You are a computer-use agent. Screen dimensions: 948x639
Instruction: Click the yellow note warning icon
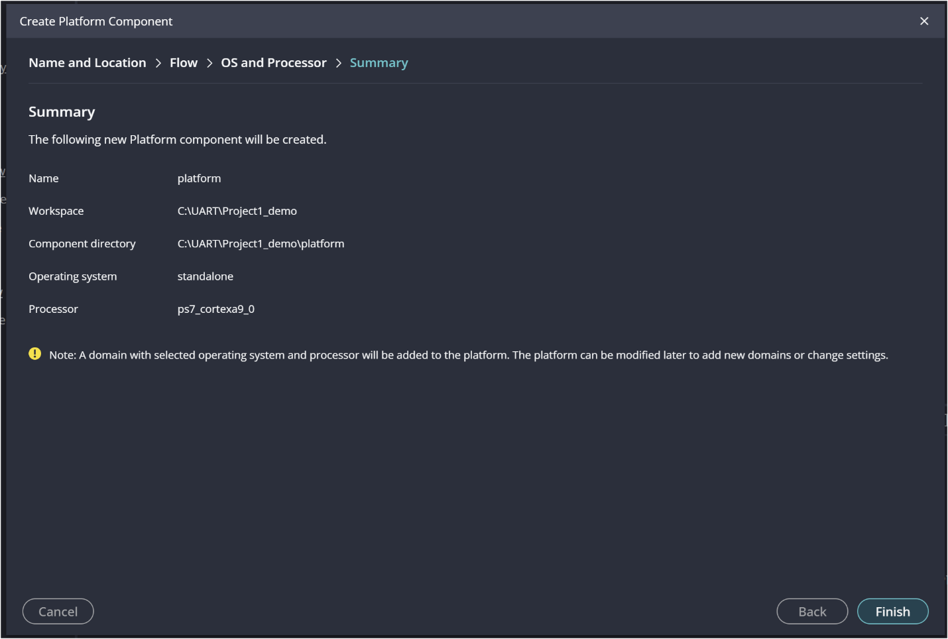coord(34,354)
